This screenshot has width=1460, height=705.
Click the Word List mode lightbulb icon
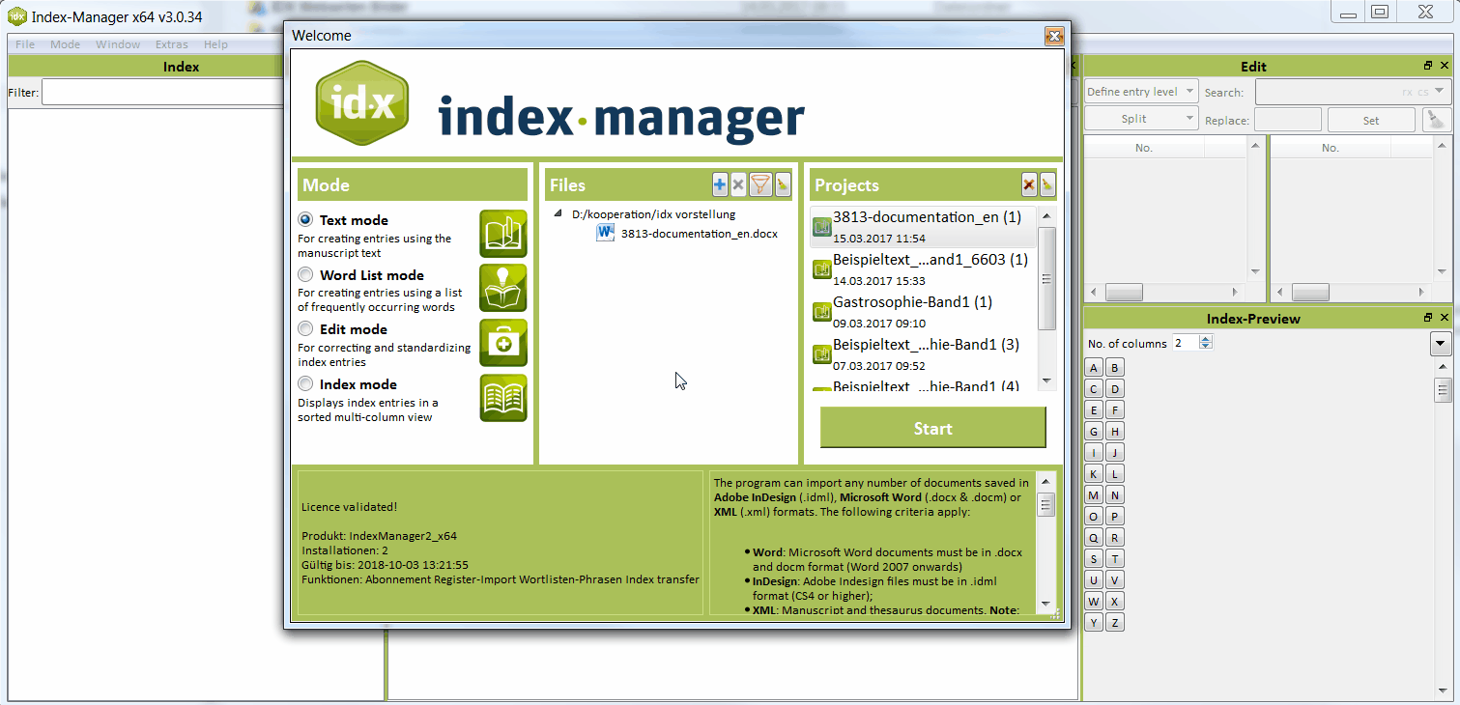coord(502,288)
